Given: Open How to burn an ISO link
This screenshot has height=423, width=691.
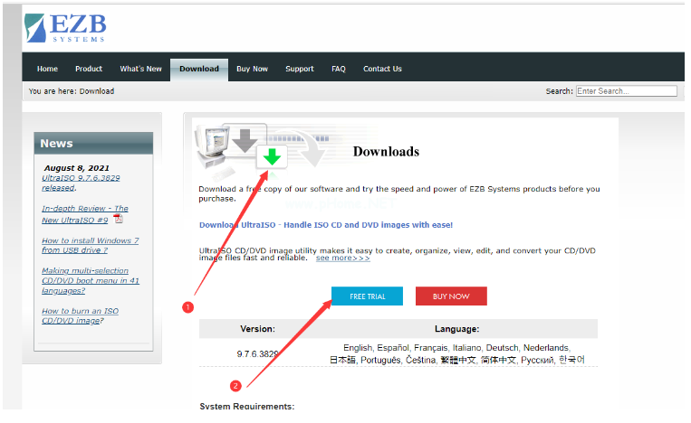Looking at the screenshot, I should pyautogui.click(x=80, y=315).
